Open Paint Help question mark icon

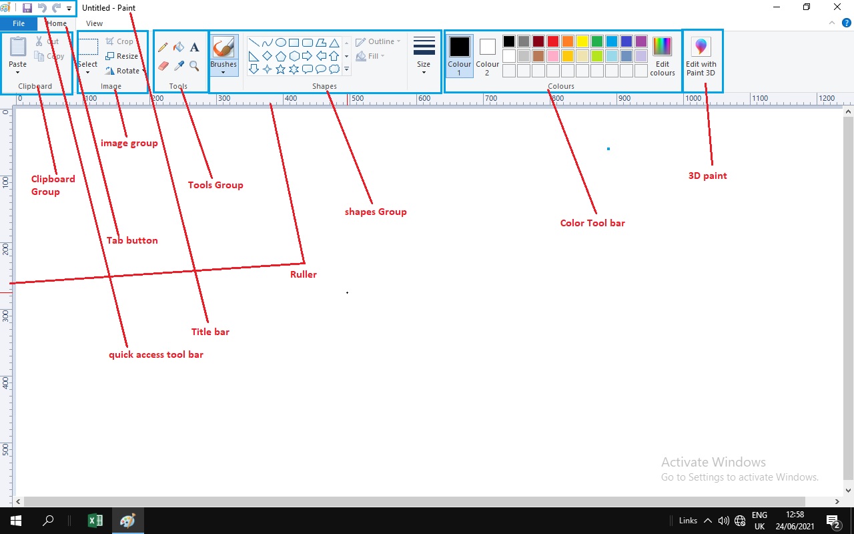[x=846, y=23]
